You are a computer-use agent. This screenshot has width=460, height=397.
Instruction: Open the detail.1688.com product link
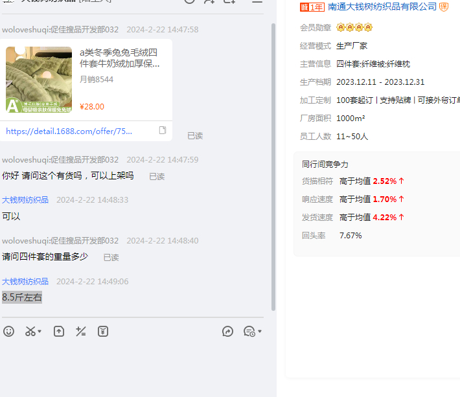pos(69,131)
